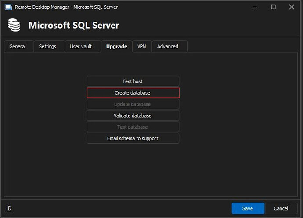303x218 pixels.
Task: Close the Microsoft SQL Server dialog
Action: [292, 7]
